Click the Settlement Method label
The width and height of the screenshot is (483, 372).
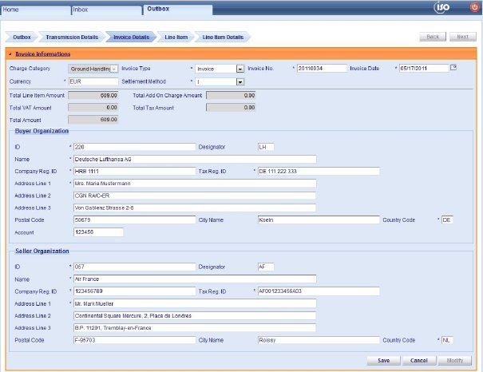point(144,81)
